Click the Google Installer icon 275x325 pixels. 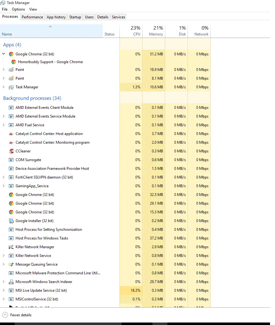point(11,221)
